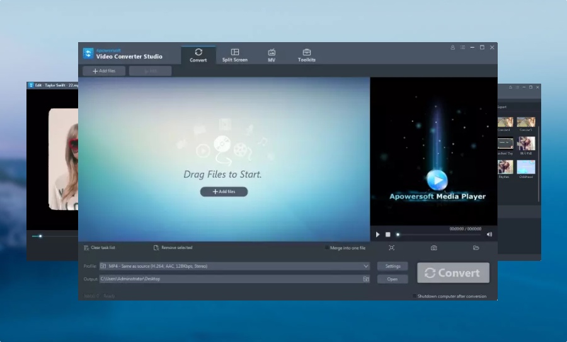This screenshot has height=342, width=567.
Task: Click the user account icon in MV window
Action: pyautogui.click(x=510, y=87)
